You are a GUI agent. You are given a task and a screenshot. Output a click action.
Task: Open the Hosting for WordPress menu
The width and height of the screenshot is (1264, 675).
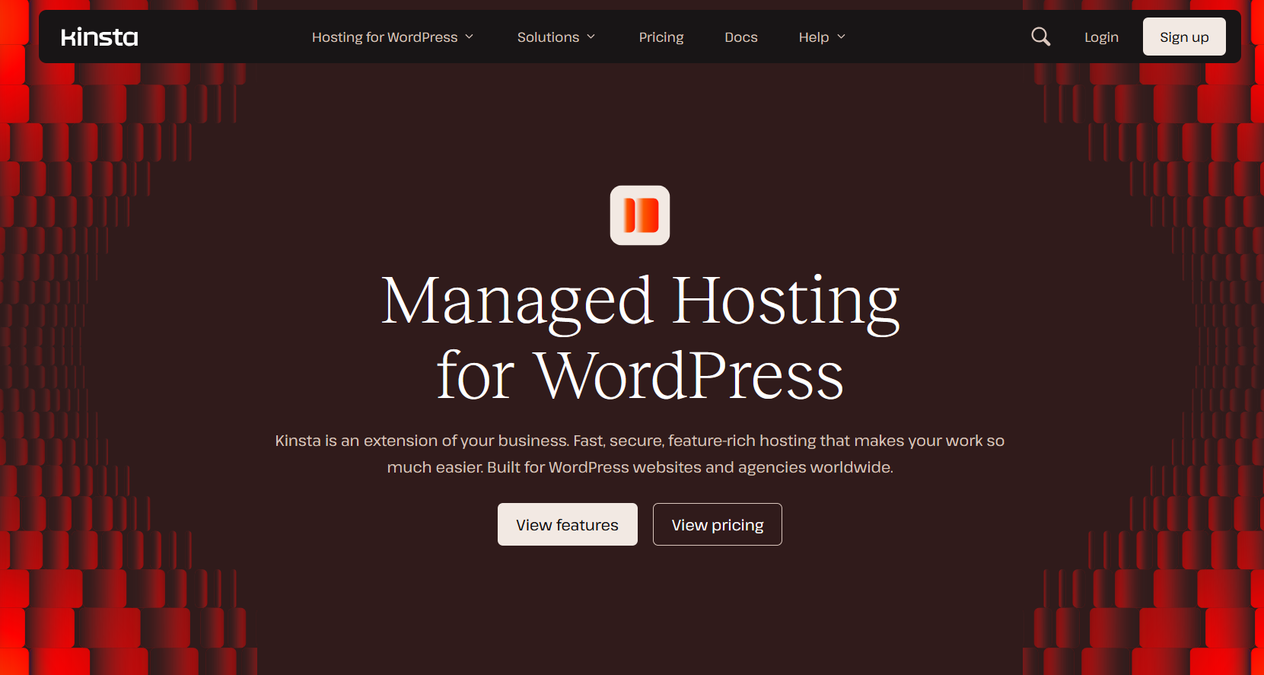click(x=385, y=37)
